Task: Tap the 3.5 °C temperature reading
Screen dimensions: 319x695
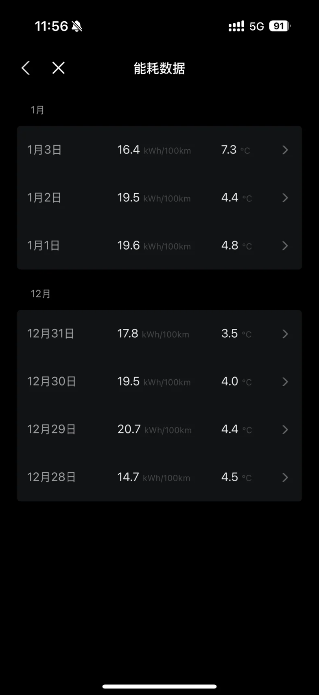Action: click(x=236, y=334)
